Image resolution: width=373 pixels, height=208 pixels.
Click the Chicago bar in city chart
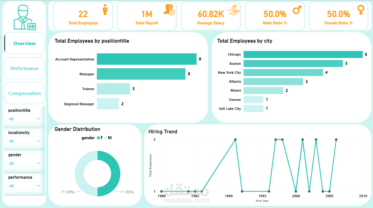303,54
